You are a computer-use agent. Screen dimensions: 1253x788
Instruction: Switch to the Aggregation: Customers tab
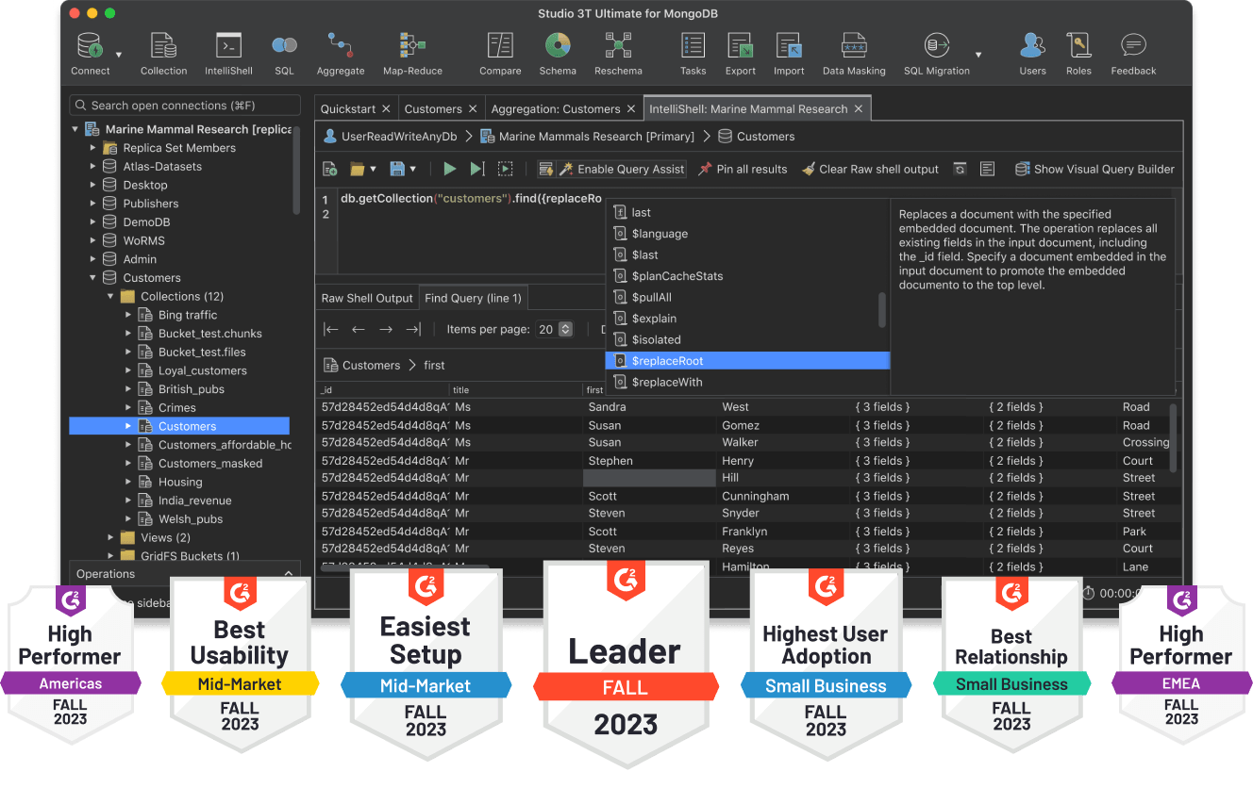point(555,108)
